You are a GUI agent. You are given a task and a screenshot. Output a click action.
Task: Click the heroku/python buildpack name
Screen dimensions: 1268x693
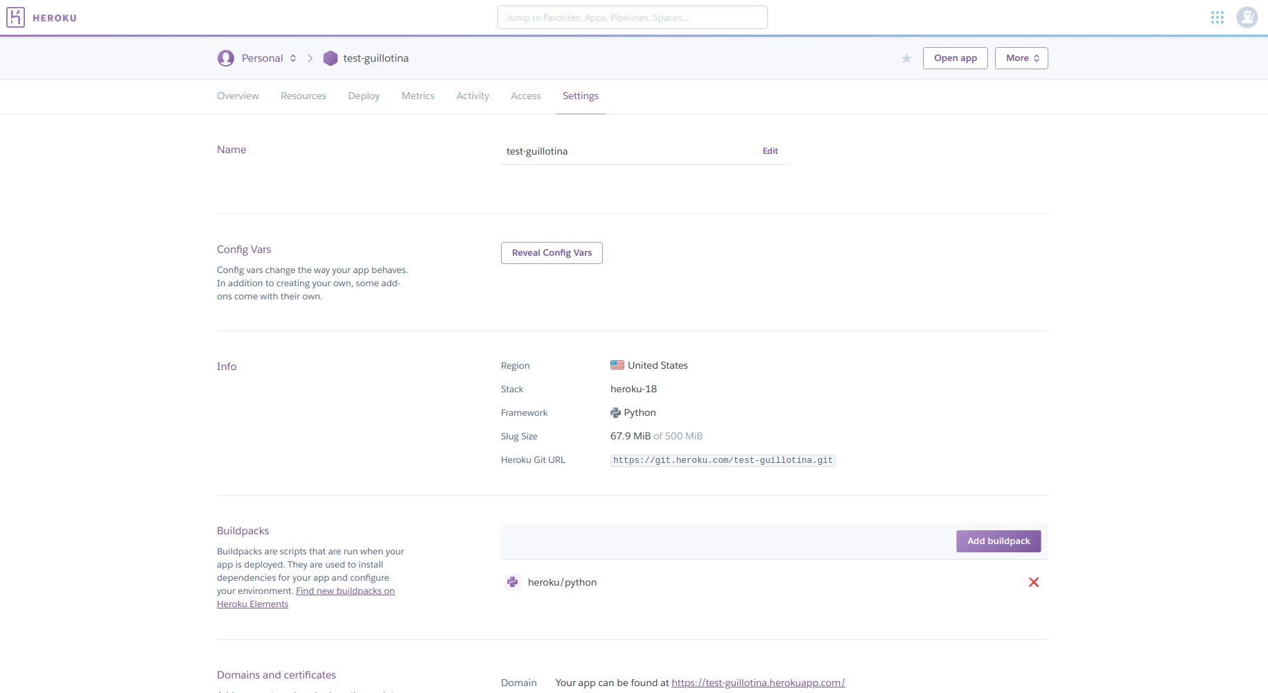[562, 582]
